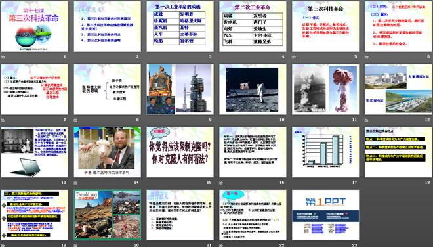This screenshot has width=433, height=247.
Task: Select slide 8 bracket diagram thumbnail
Action: click(107, 89)
